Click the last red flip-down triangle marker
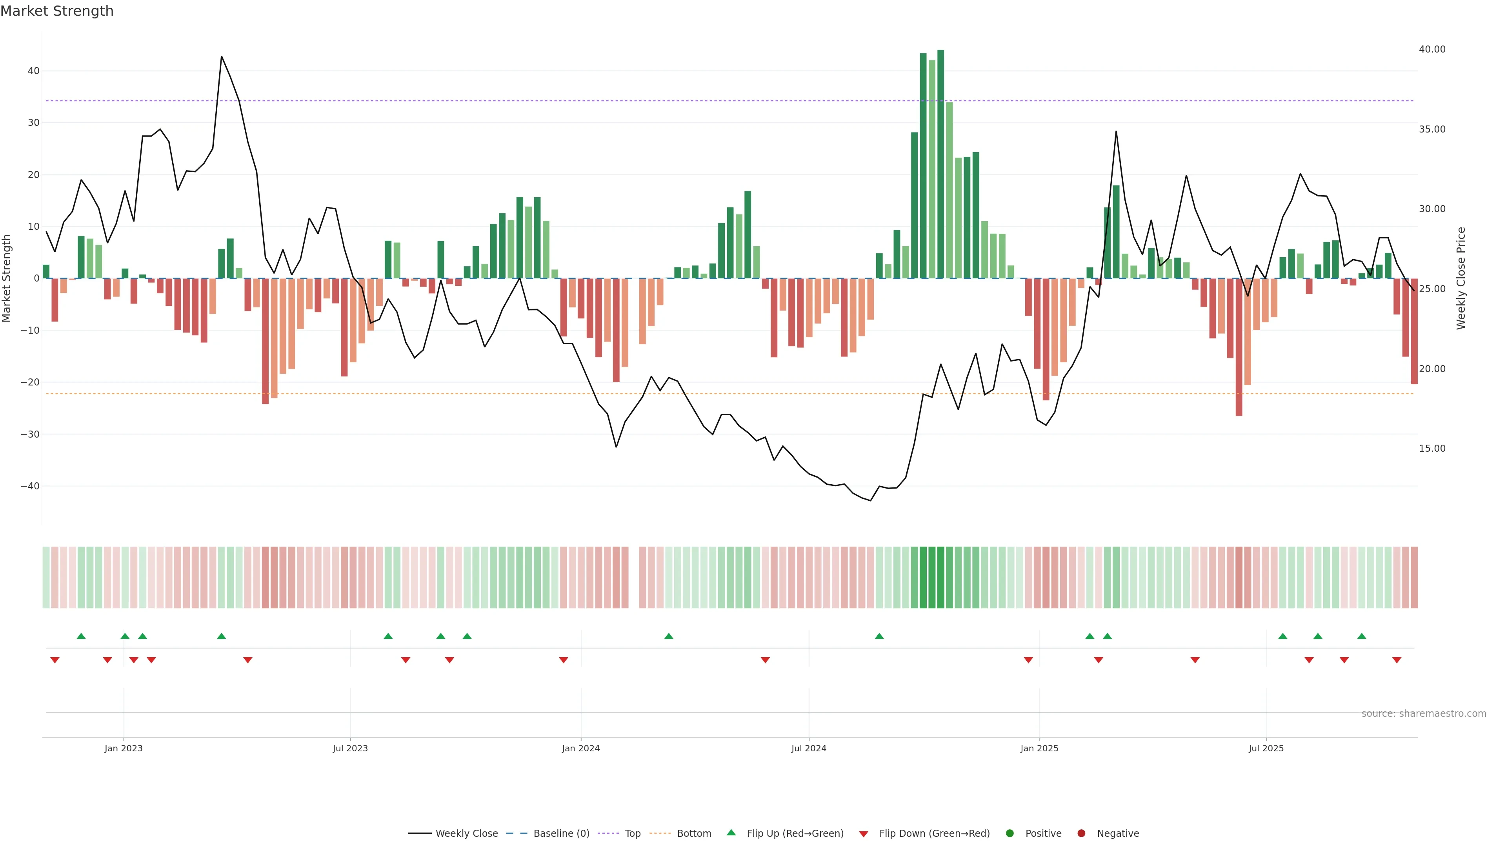The height and width of the screenshot is (847, 1506). click(1397, 660)
